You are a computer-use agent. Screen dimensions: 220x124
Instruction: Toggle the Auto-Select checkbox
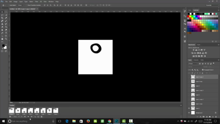click(8, 5)
